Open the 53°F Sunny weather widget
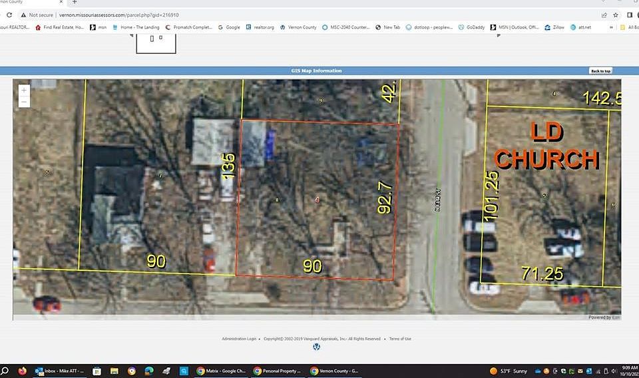The image size is (639, 378). pyautogui.click(x=509, y=371)
